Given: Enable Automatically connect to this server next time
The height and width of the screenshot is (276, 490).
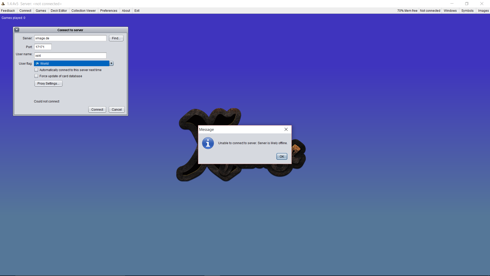Looking at the screenshot, I should click(x=36, y=70).
